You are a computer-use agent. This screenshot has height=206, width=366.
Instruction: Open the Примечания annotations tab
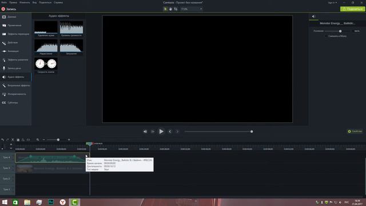coord(15,25)
